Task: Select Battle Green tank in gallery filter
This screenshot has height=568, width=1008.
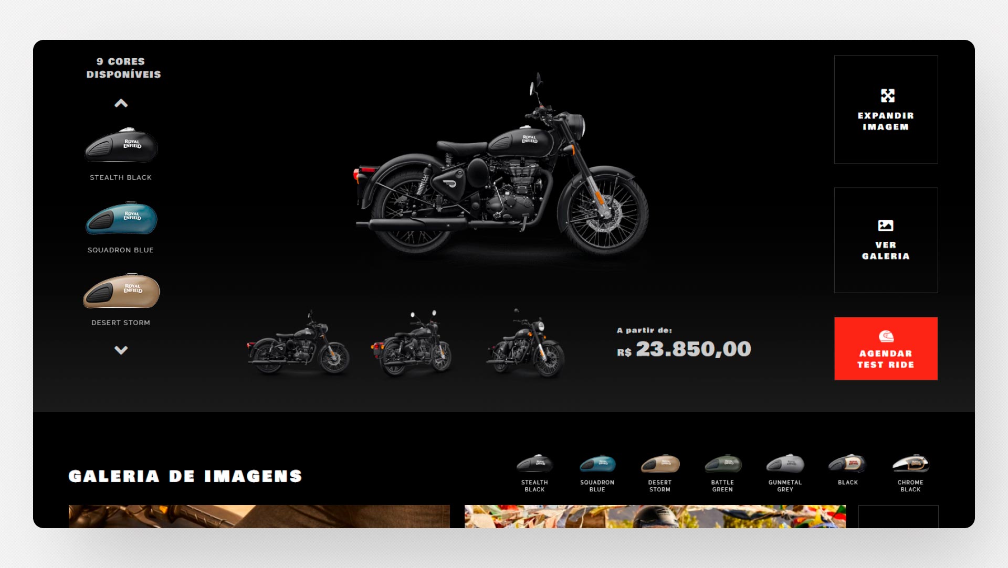Action: (x=722, y=464)
